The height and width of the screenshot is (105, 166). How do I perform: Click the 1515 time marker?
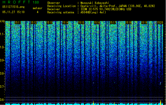81,23
